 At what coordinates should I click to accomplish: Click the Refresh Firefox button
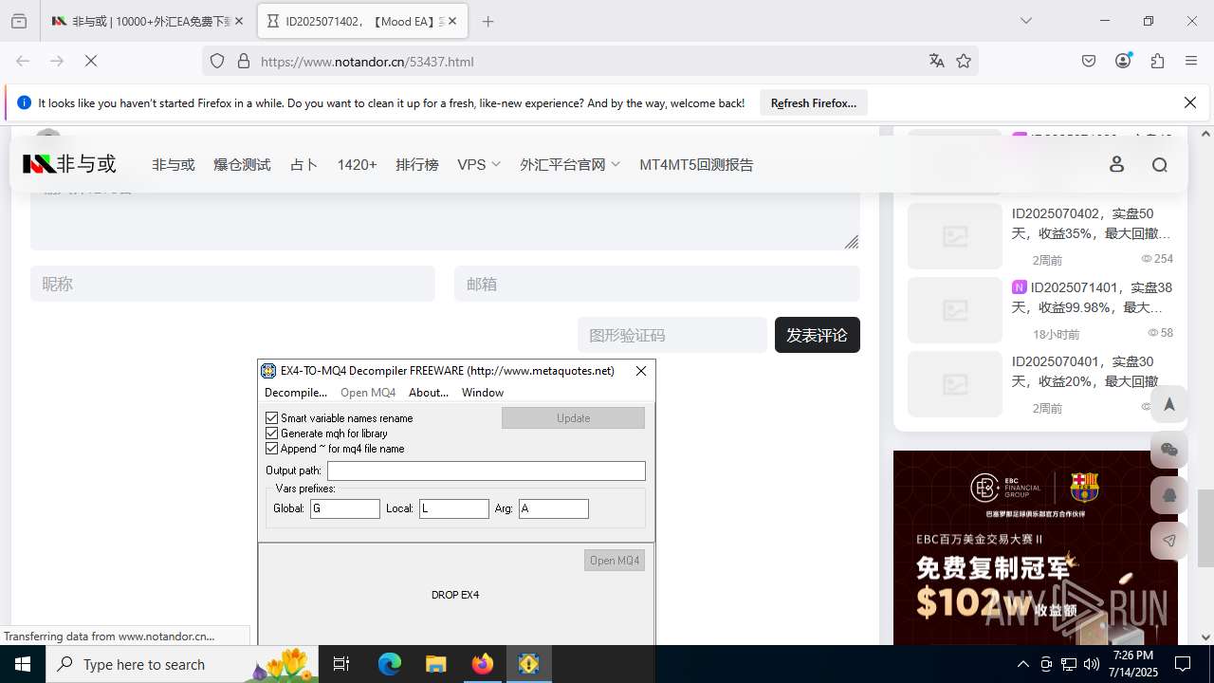pos(814,102)
